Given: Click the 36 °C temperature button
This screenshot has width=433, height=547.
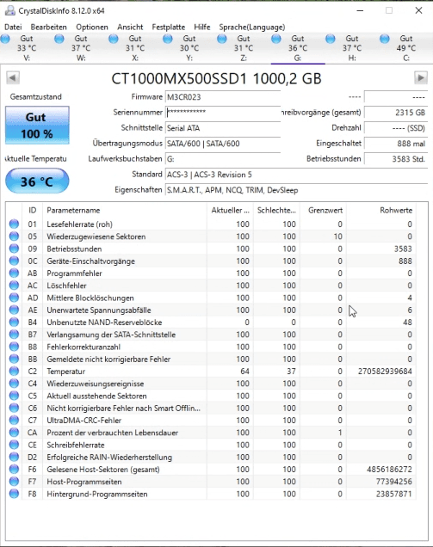Looking at the screenshot, I should [x=37, y=181].
